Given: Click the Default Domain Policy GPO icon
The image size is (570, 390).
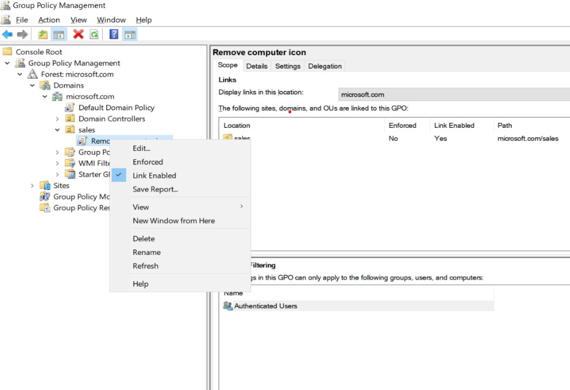Looking at the screenshot, I should point(70,108).
